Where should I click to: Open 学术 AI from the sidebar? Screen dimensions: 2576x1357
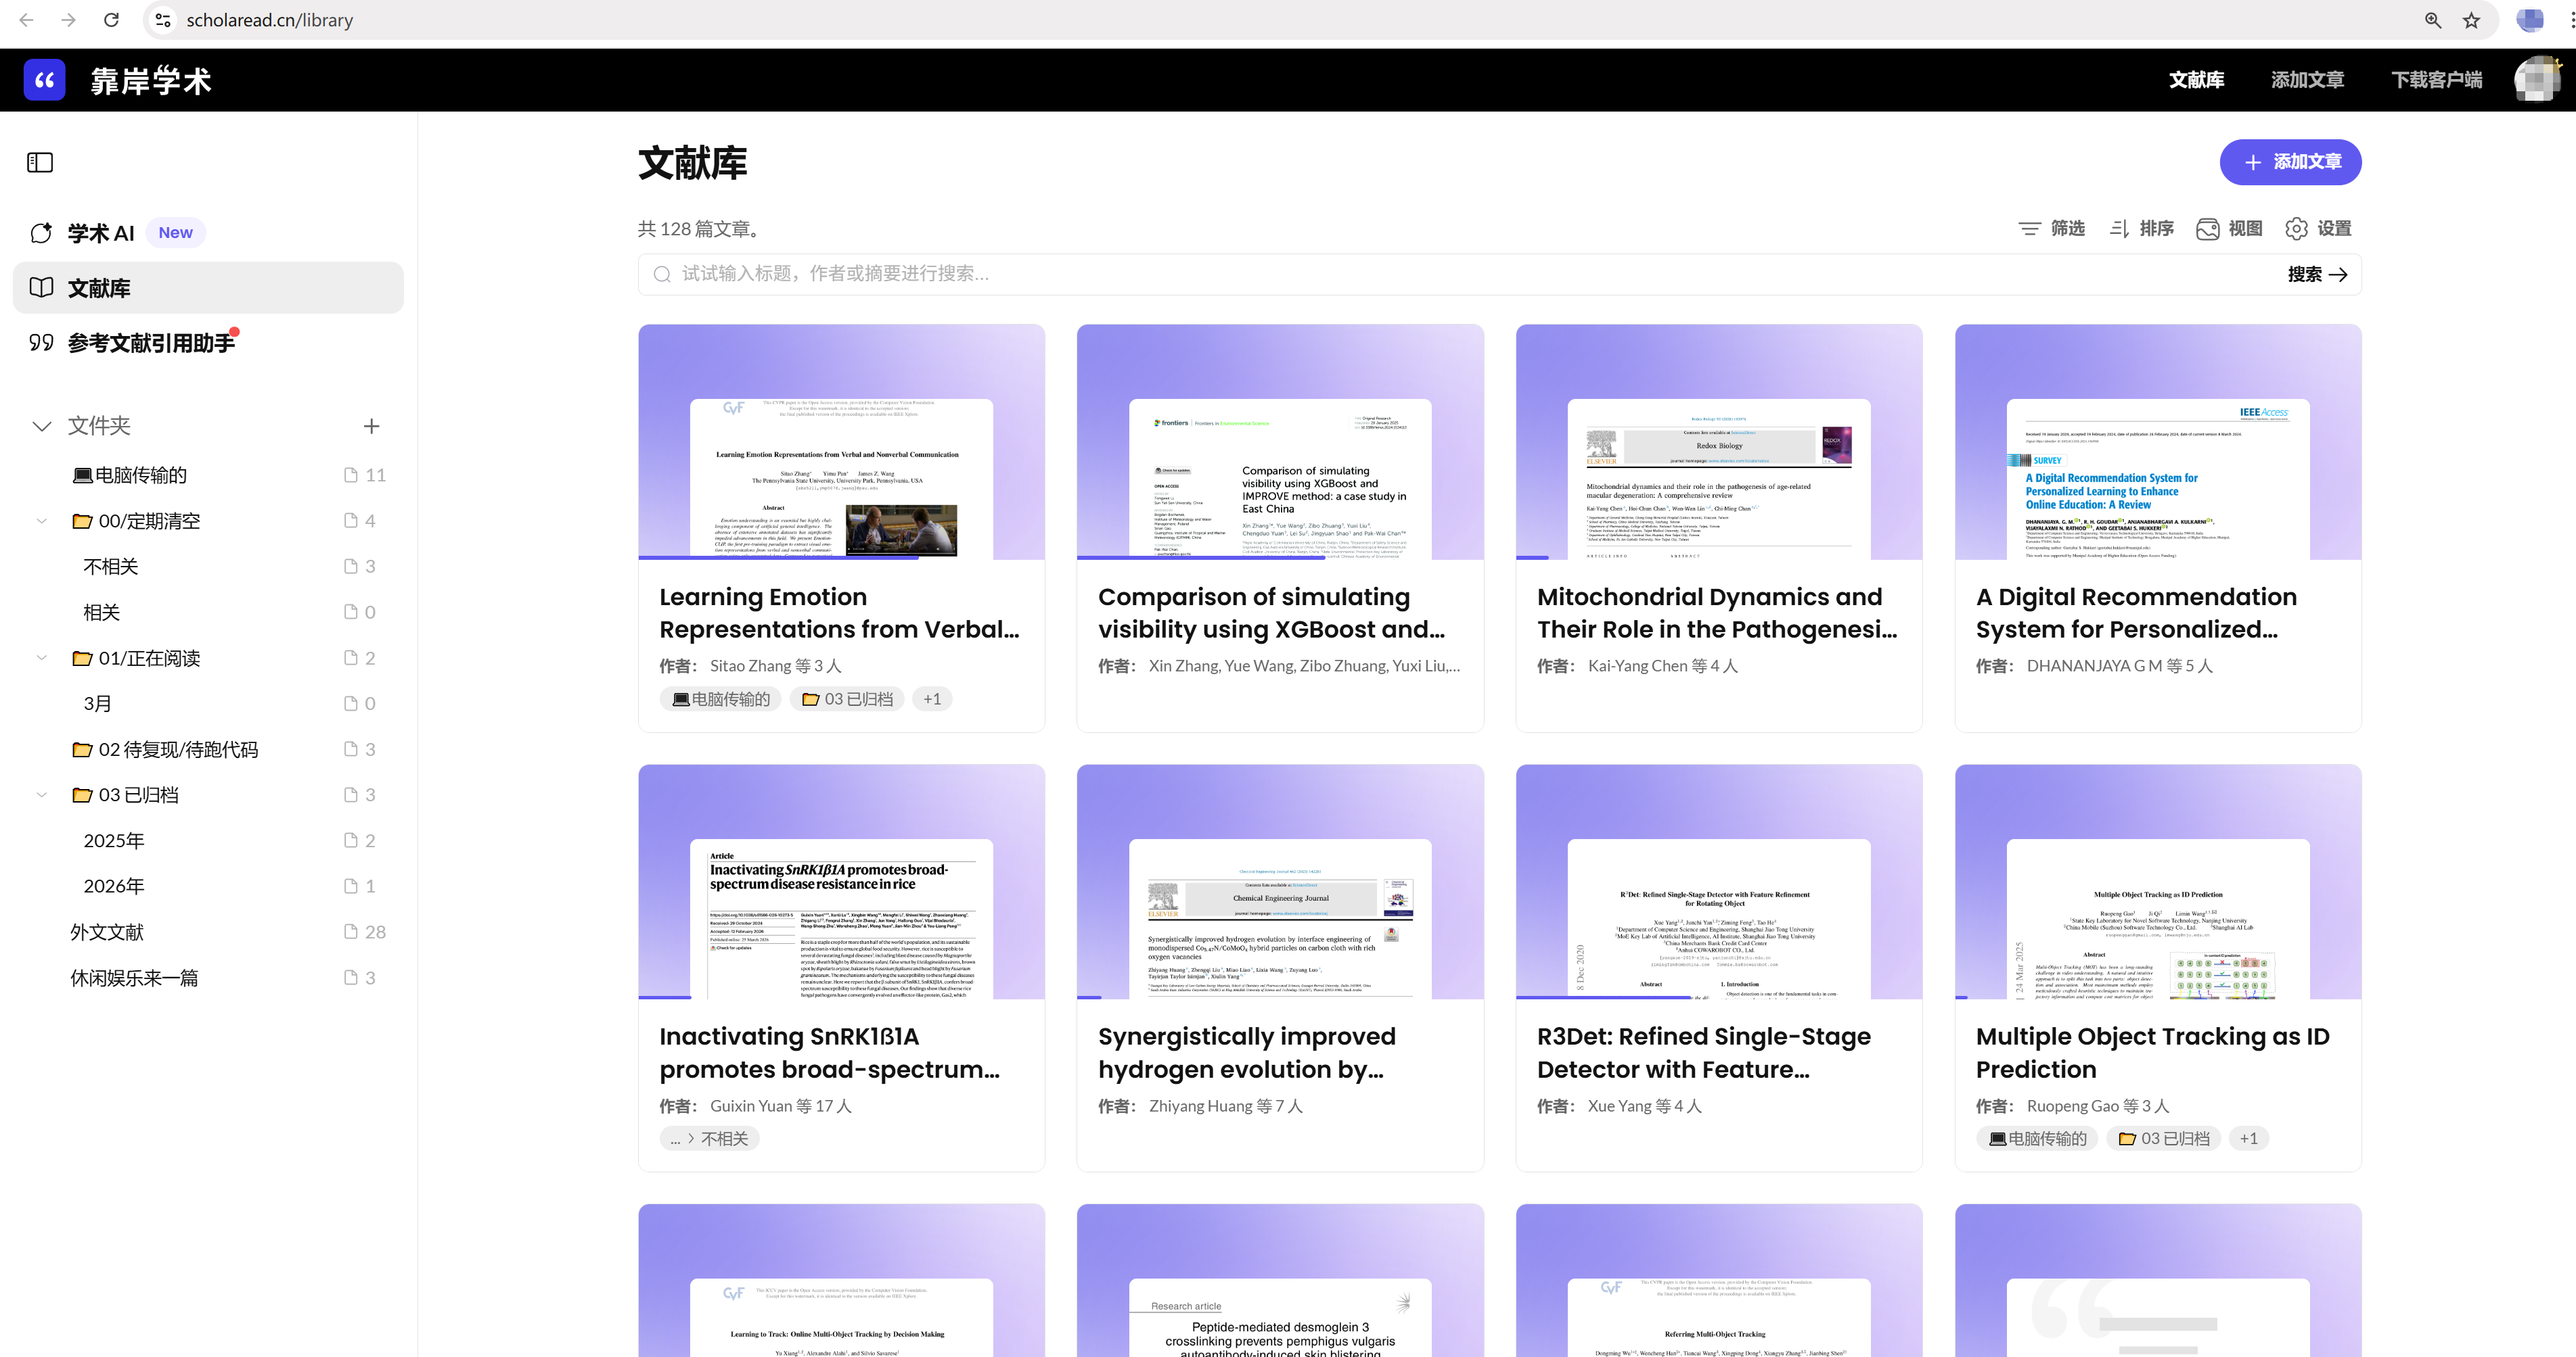click(x=100, y=233)
